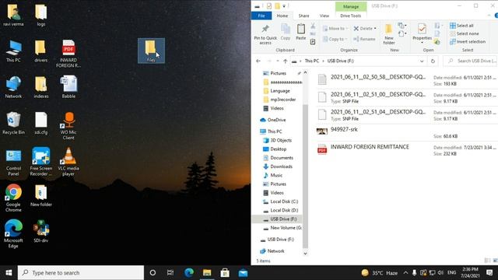Select New Volume (G:) in navigation pane

tap(282, 228)
